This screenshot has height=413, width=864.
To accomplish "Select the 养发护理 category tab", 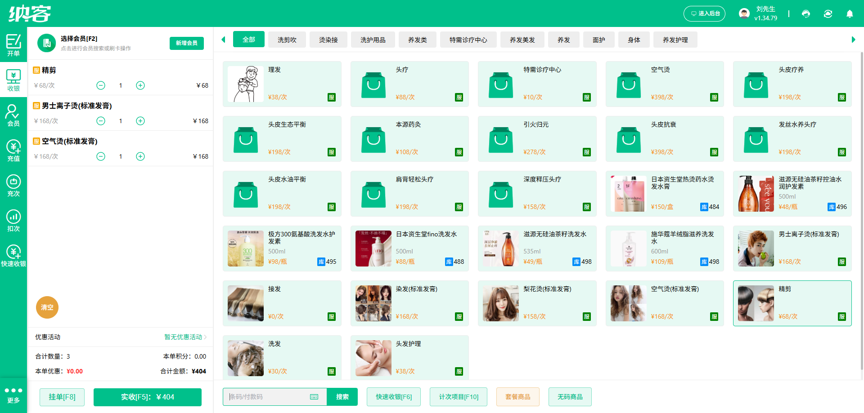I will point(675,40).
